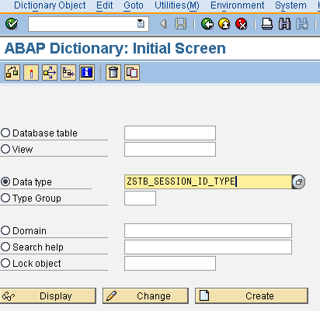The height and width of the screenshot is (311, 320).
Task: Click the Domain input field
Action: pyautogui.click(x=208, y=230)
